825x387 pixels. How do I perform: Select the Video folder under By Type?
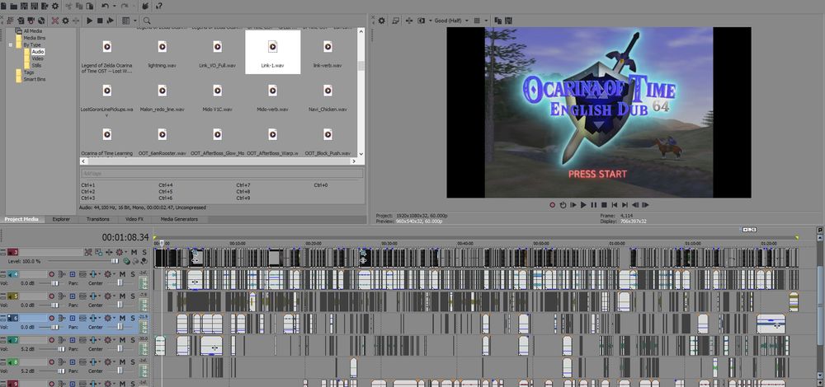pos(37,58)
